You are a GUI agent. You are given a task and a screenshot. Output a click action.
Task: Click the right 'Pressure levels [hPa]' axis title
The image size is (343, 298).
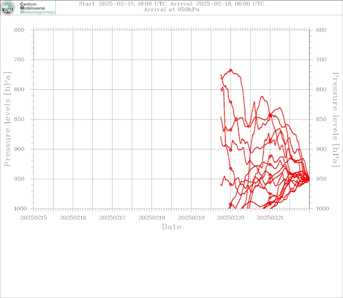(336, 119)
